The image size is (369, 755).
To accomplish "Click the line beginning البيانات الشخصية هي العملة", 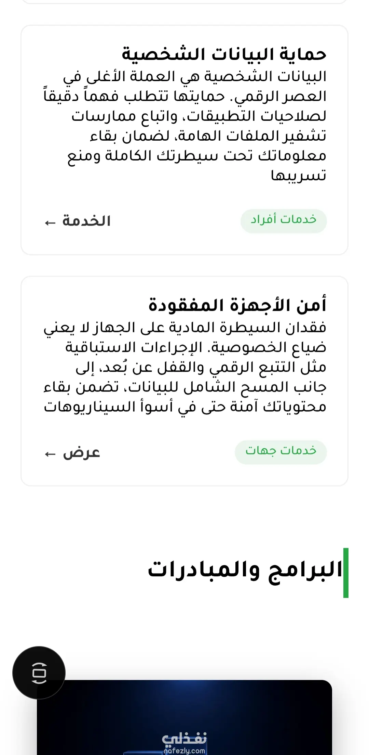I will click(195, 77).
